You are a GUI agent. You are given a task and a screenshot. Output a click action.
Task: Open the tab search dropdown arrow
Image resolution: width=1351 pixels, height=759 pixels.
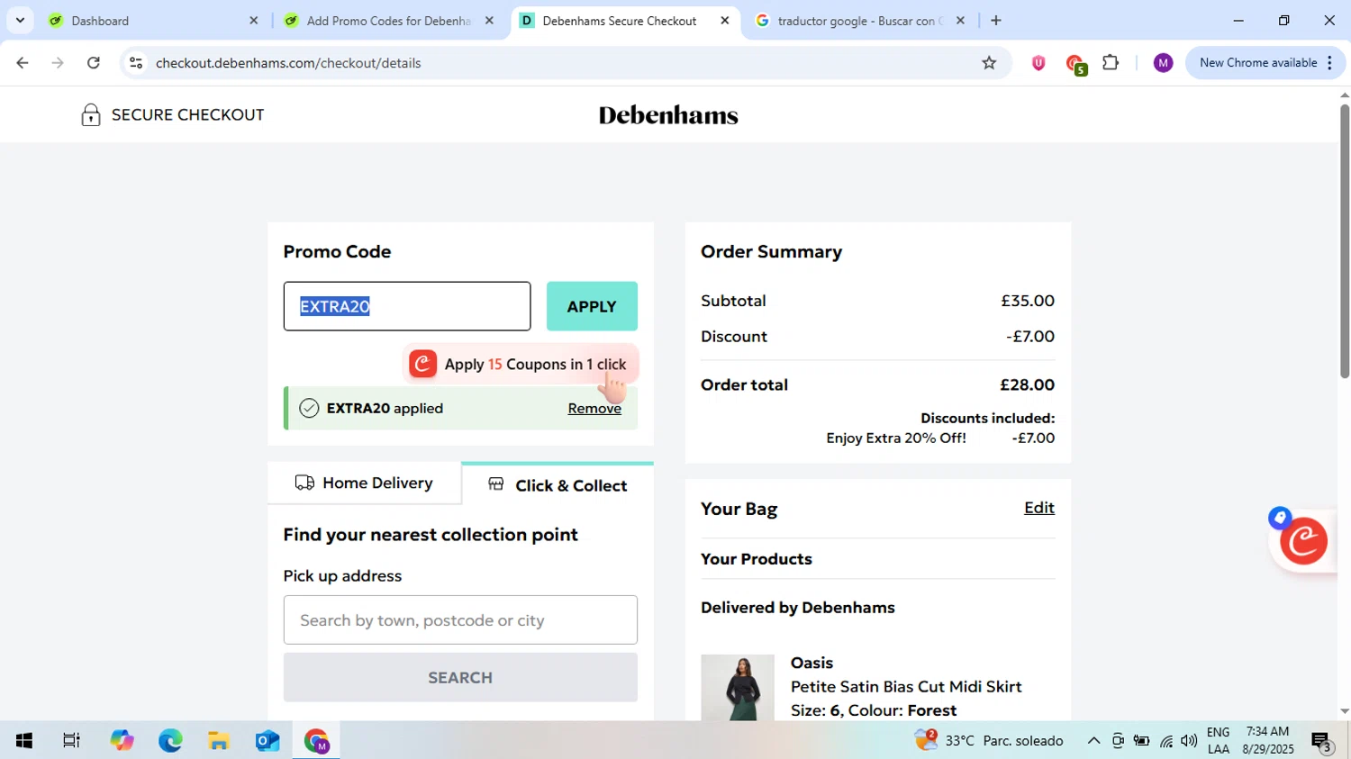(20, 20)
